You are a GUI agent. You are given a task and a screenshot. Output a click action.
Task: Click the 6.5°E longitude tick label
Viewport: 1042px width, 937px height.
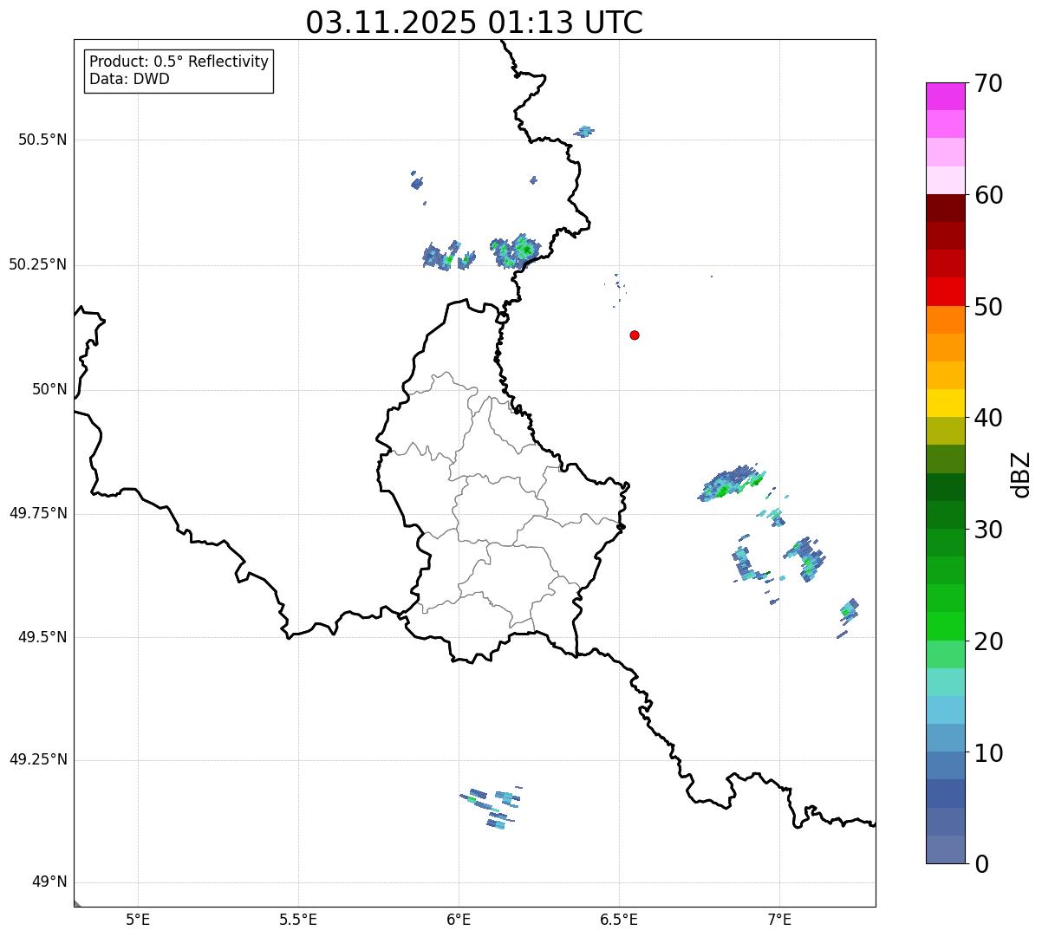tap(619, 919)
